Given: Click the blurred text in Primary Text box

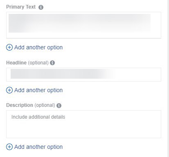Looking at the screenshot, I should [79, 23].
